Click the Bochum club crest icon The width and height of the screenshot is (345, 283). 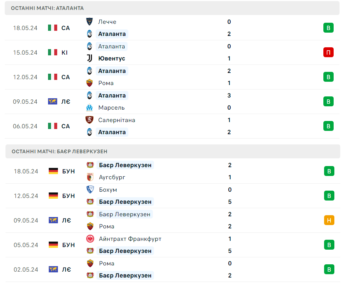(90, 190)
